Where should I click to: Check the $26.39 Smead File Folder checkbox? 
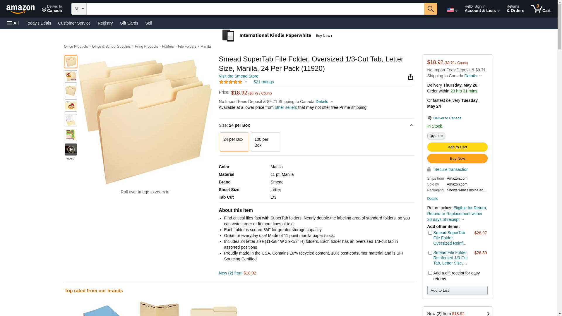430,253
